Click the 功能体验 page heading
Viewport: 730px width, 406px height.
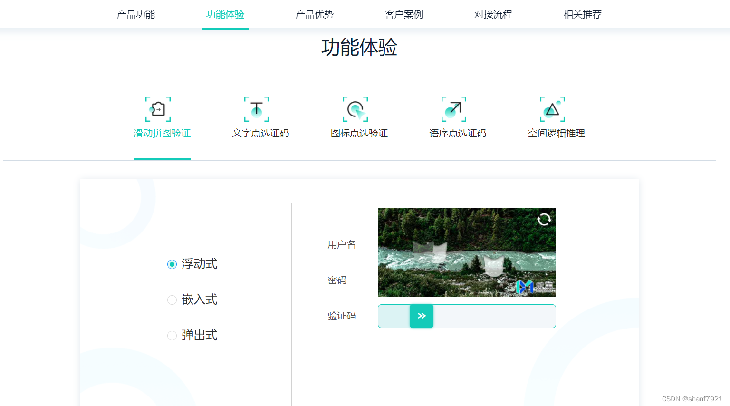click(x=359, y=48)
